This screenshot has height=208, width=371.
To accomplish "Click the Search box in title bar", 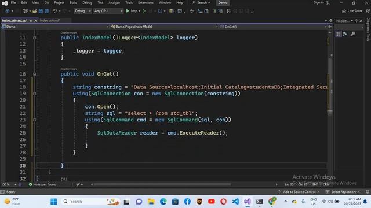I will (201, 3).
